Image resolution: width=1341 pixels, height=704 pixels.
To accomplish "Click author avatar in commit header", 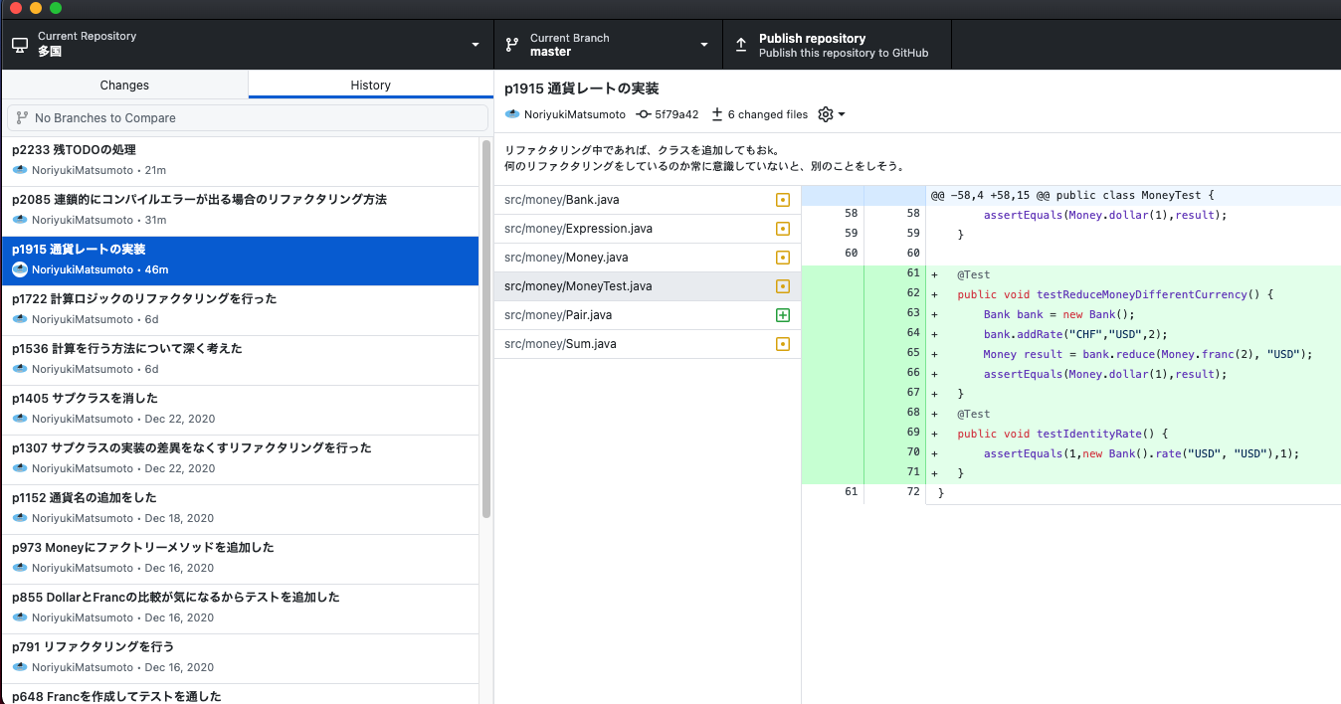I will pyautogui.click(x=512, y=114).
